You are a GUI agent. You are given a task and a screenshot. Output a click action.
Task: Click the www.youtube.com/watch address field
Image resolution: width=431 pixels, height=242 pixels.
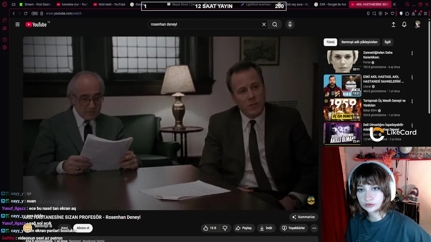coord(64,13)
